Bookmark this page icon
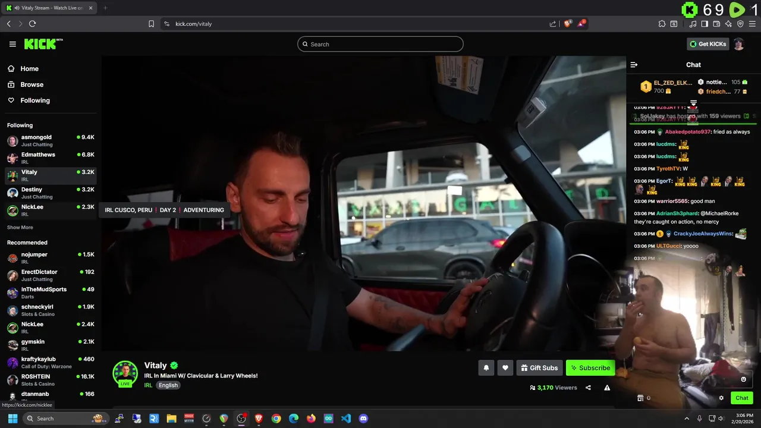Viewport: 761px width, 428px height. pos(151,24)
